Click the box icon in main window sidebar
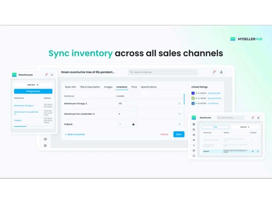The height and width of the screenshot is (204, 272). pos(45,139)
